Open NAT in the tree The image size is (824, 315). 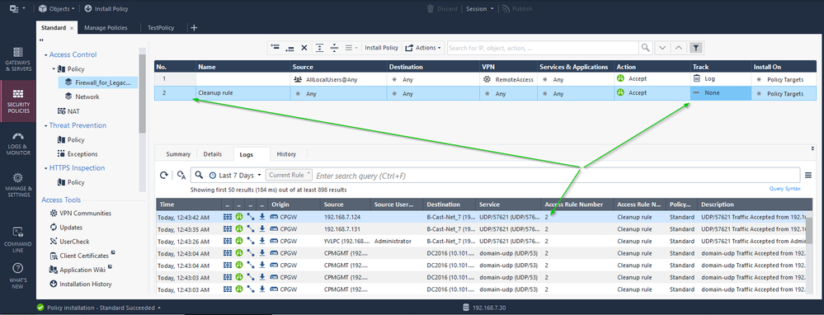tap(68, 111)
